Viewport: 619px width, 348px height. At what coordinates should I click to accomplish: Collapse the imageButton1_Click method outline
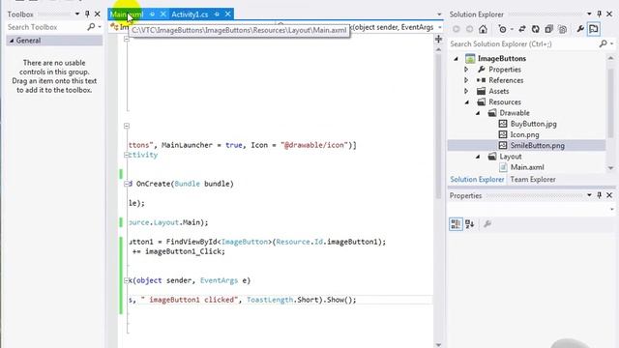click(127, 280)
